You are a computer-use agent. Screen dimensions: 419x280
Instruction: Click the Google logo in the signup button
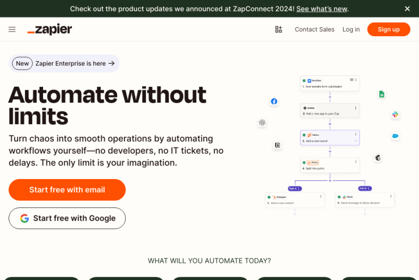pos(24,218)
